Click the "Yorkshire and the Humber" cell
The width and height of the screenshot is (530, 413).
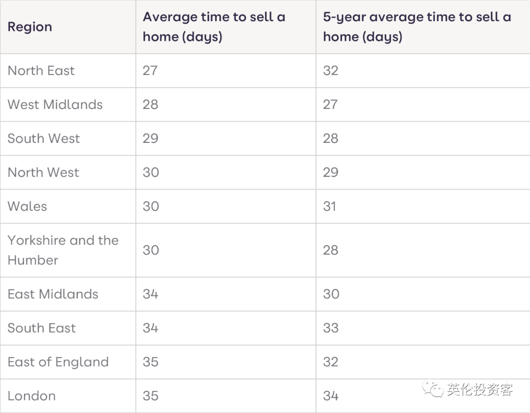coord(63,250)
